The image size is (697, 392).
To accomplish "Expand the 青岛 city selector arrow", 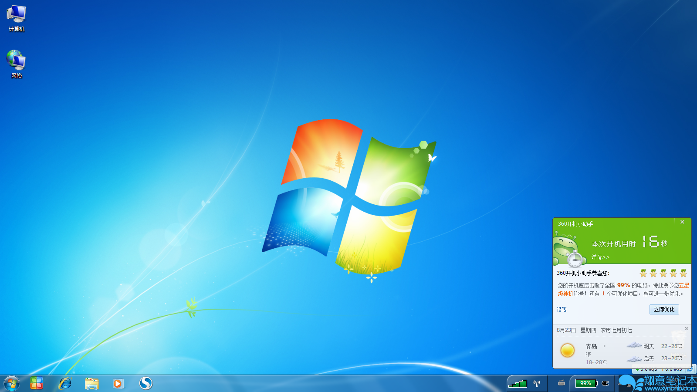I will (605, 346).
